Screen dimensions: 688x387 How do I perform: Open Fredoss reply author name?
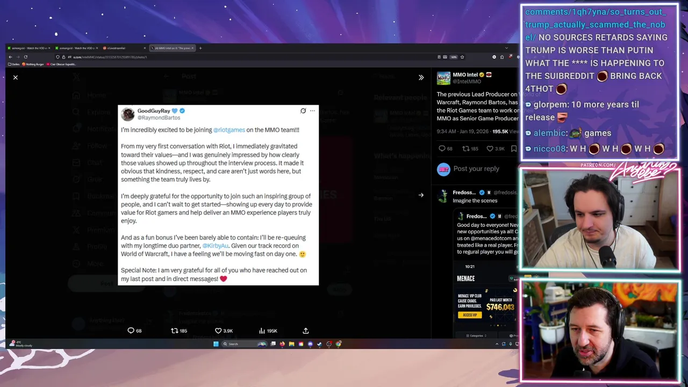point(464,192)
